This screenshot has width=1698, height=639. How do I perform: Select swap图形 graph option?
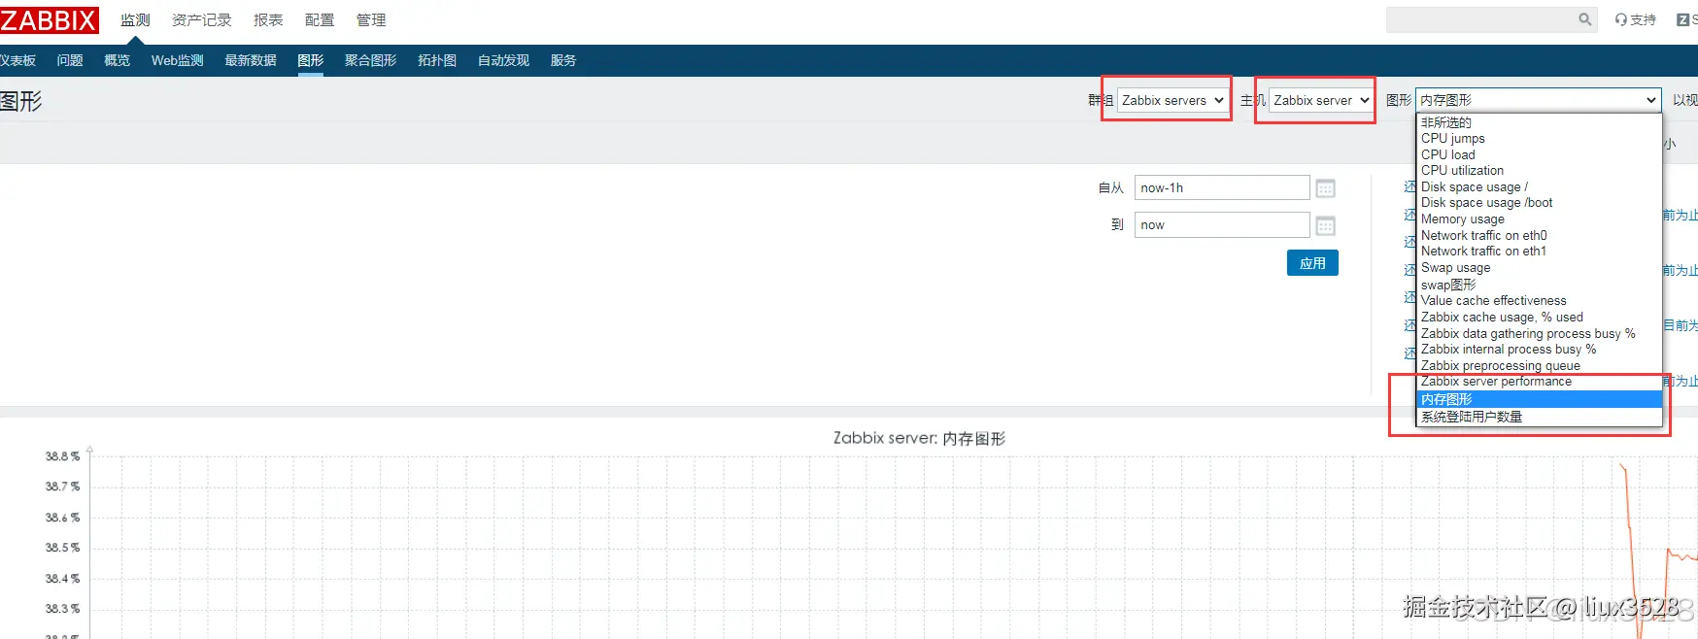click(1539, 285)
